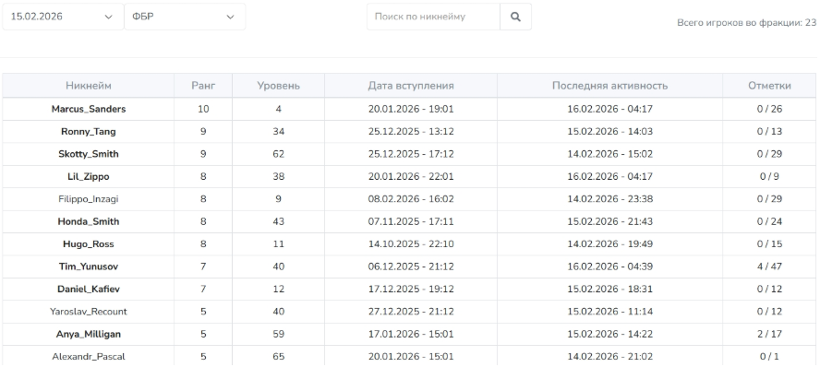Click join date 17.01.2026 - 15:01

point(411,334)
